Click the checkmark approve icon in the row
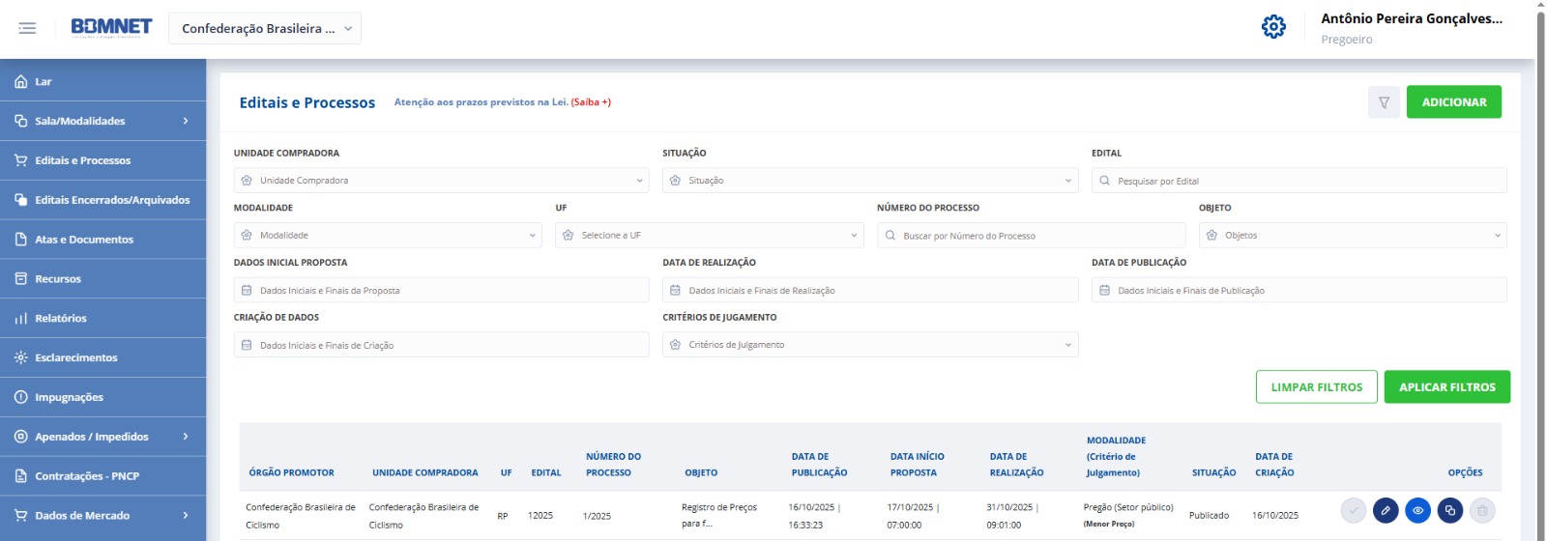This screenshot has height=541, width=1547. [x=1354, y=510]
